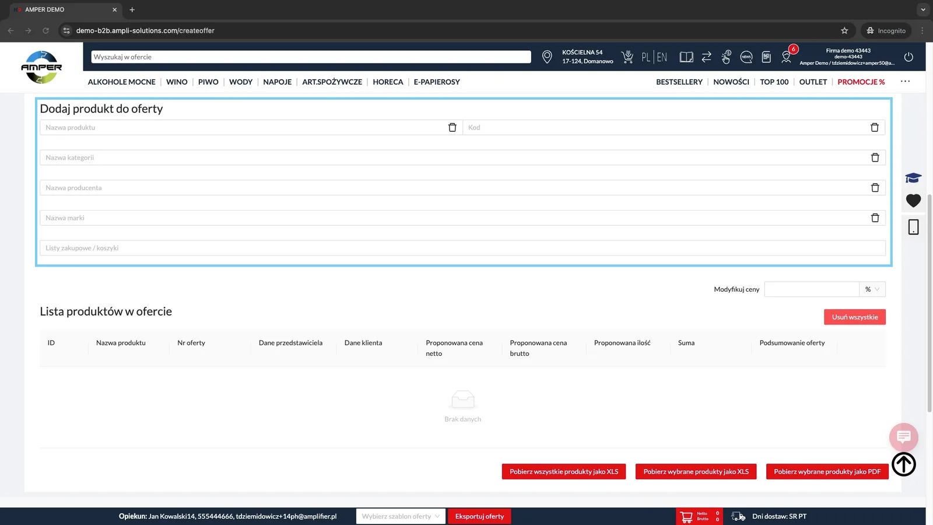
Task: Go to NOWOŚCI
Action: pos(731,82)
